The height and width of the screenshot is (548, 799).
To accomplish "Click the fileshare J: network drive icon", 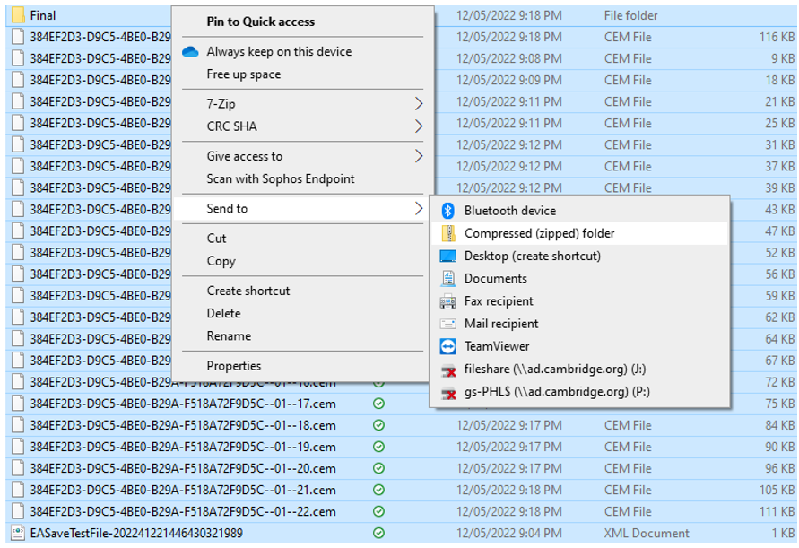I will [448, 369].
